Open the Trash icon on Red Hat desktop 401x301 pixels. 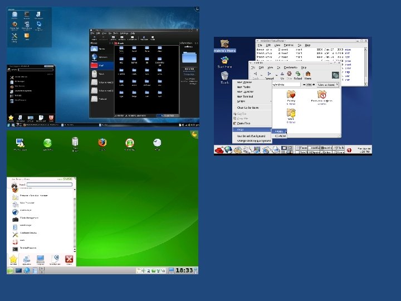(224, 76)
